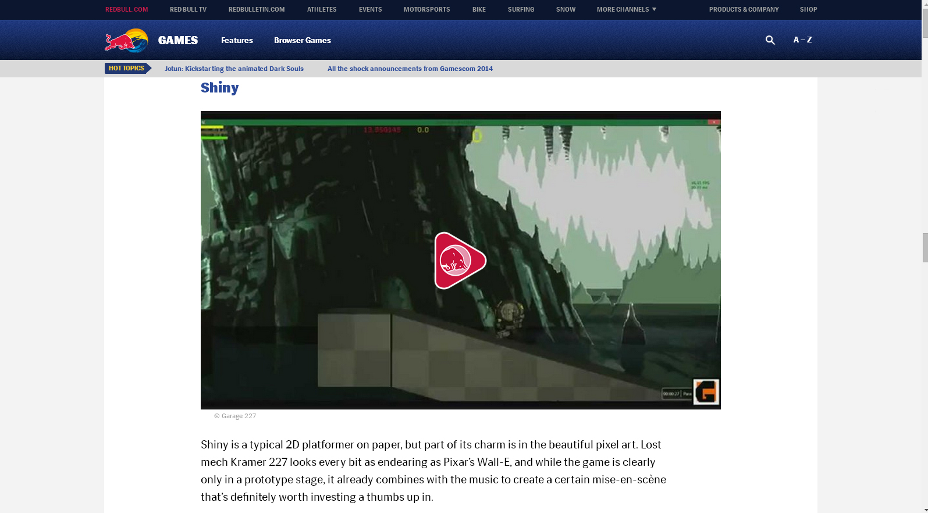Open the Features menu
Viewport: 928px width, 513px height.
[x=237, y=40]
